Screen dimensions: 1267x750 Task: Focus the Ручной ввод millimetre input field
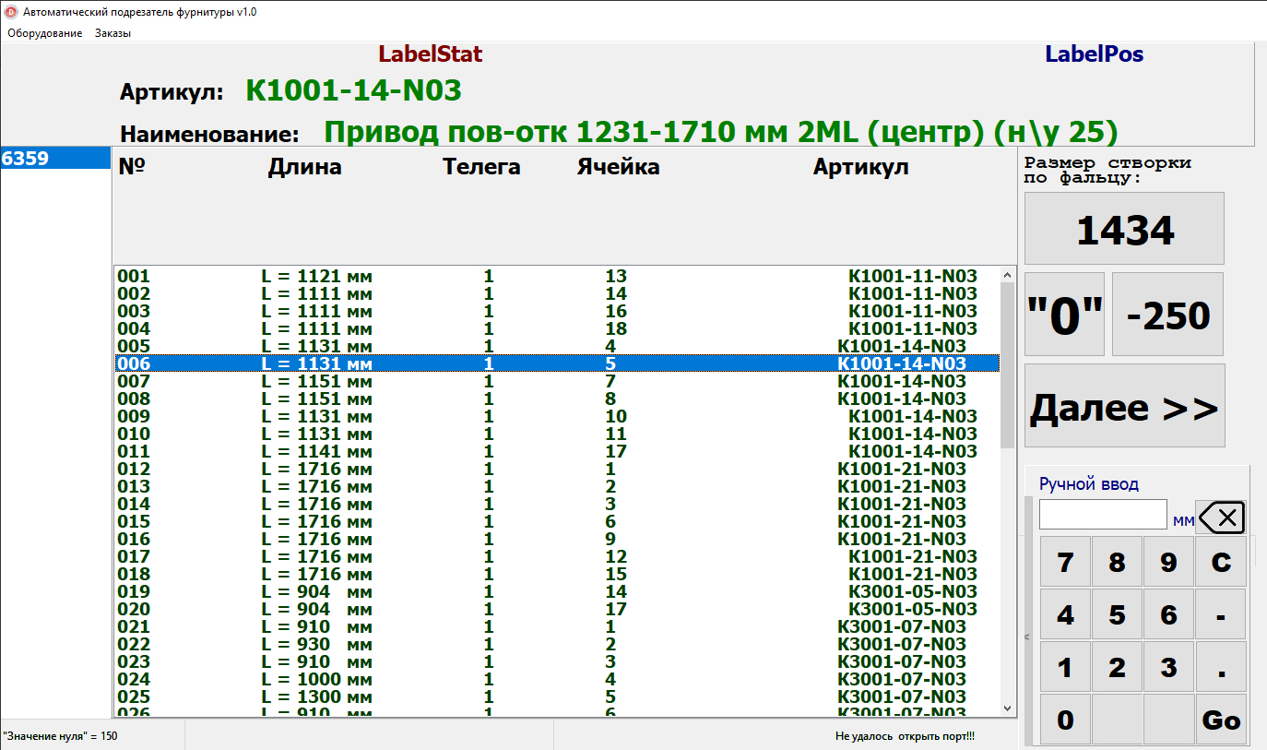[1103, 515]
